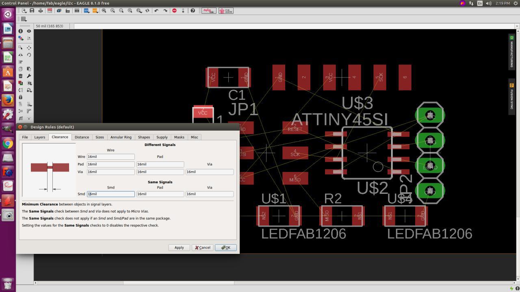Image resolution: width=520 pixels, height=292 pixels.
Task: Open Google Chrome from the dock
Action: tap(8, 143)
